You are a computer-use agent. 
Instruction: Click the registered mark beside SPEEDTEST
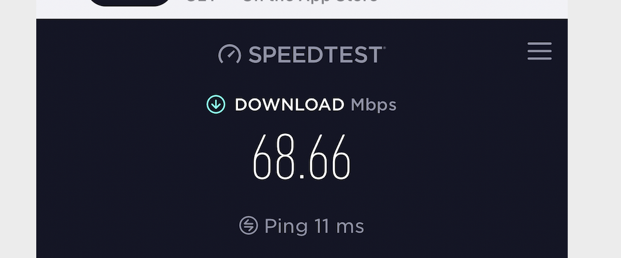[384, 48]
